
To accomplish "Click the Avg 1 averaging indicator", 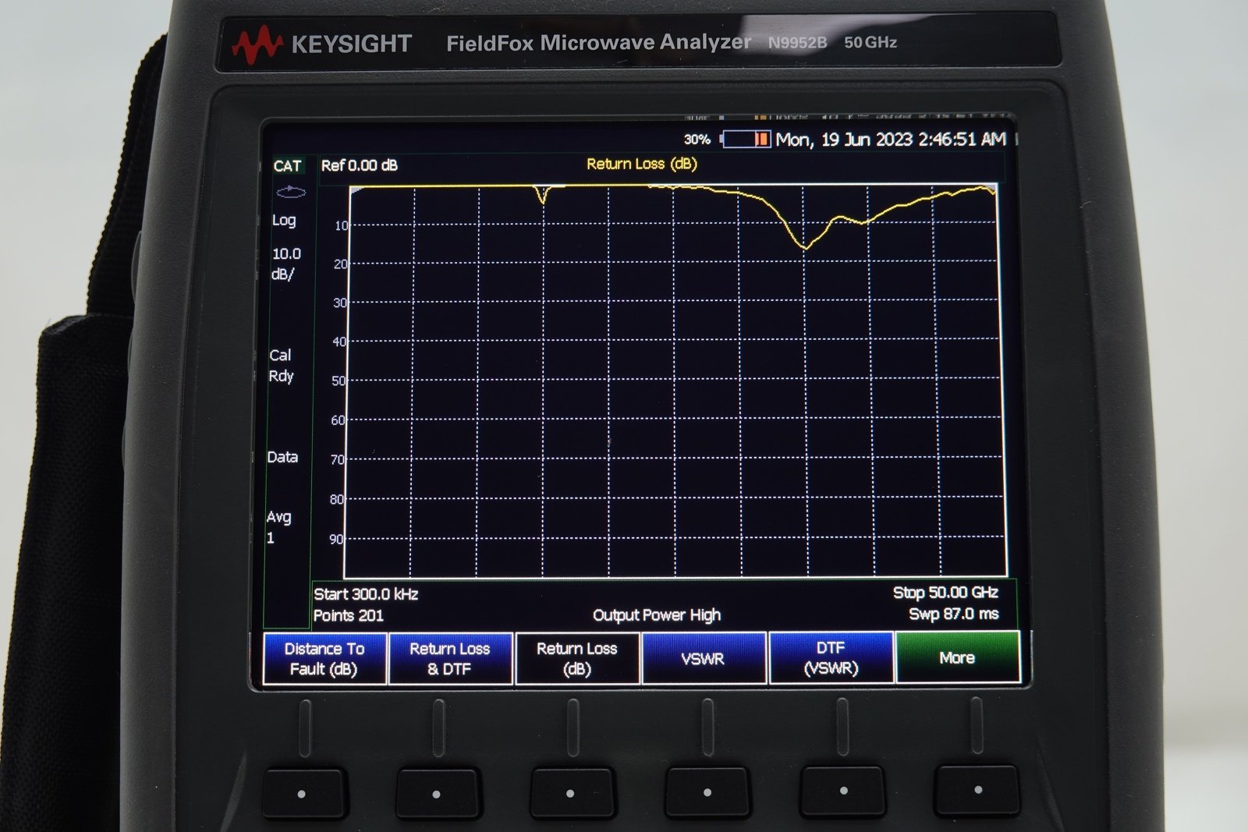I will pos(278,527).
